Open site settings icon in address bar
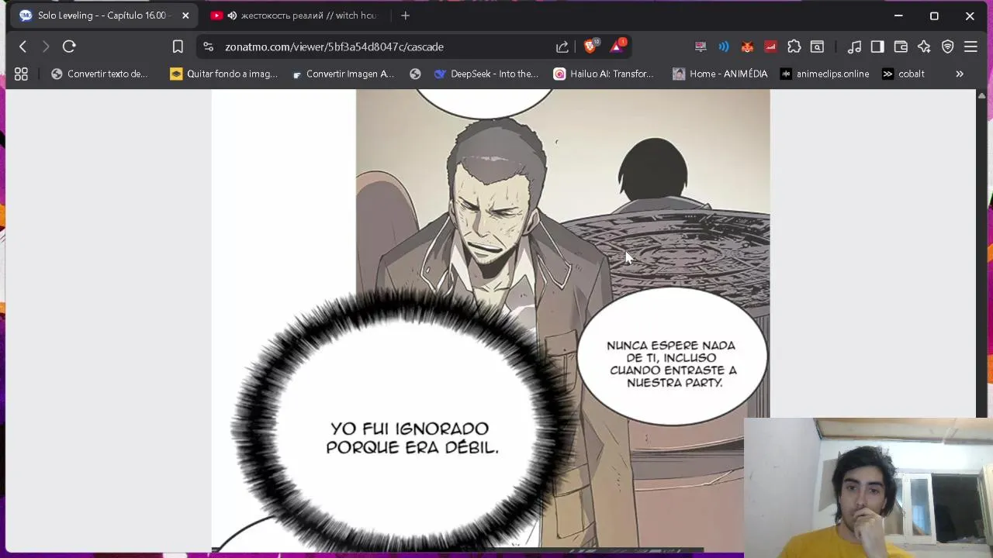 pos(208,46)
